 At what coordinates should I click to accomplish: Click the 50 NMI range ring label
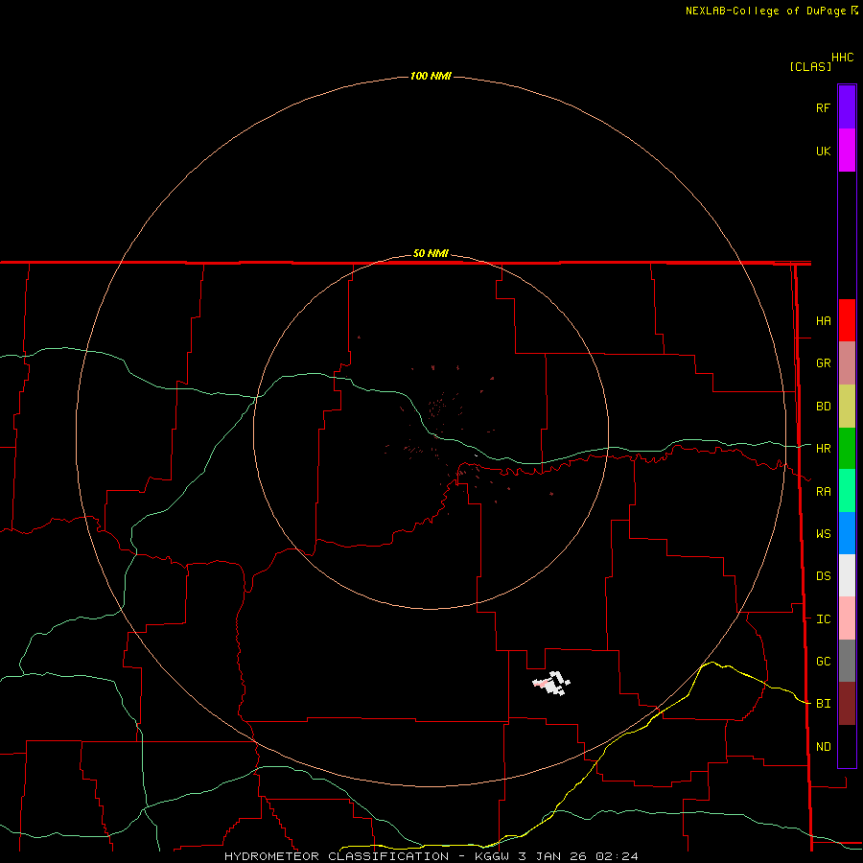pyautogui.click(x=431, y=253)
